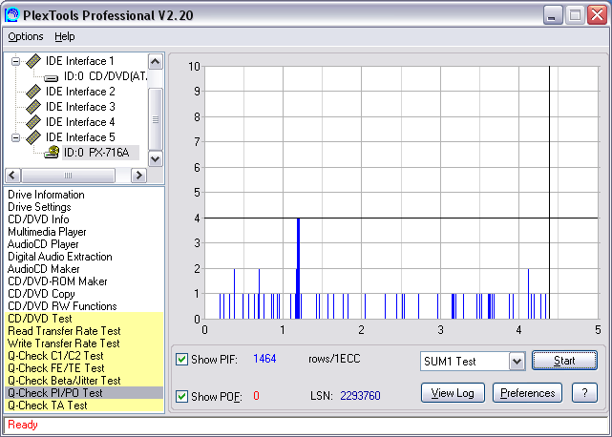This screenshot has height=437, width=612.
Task: Toggle the Show PIF checkbox
Action: click(x=181, y=359)
